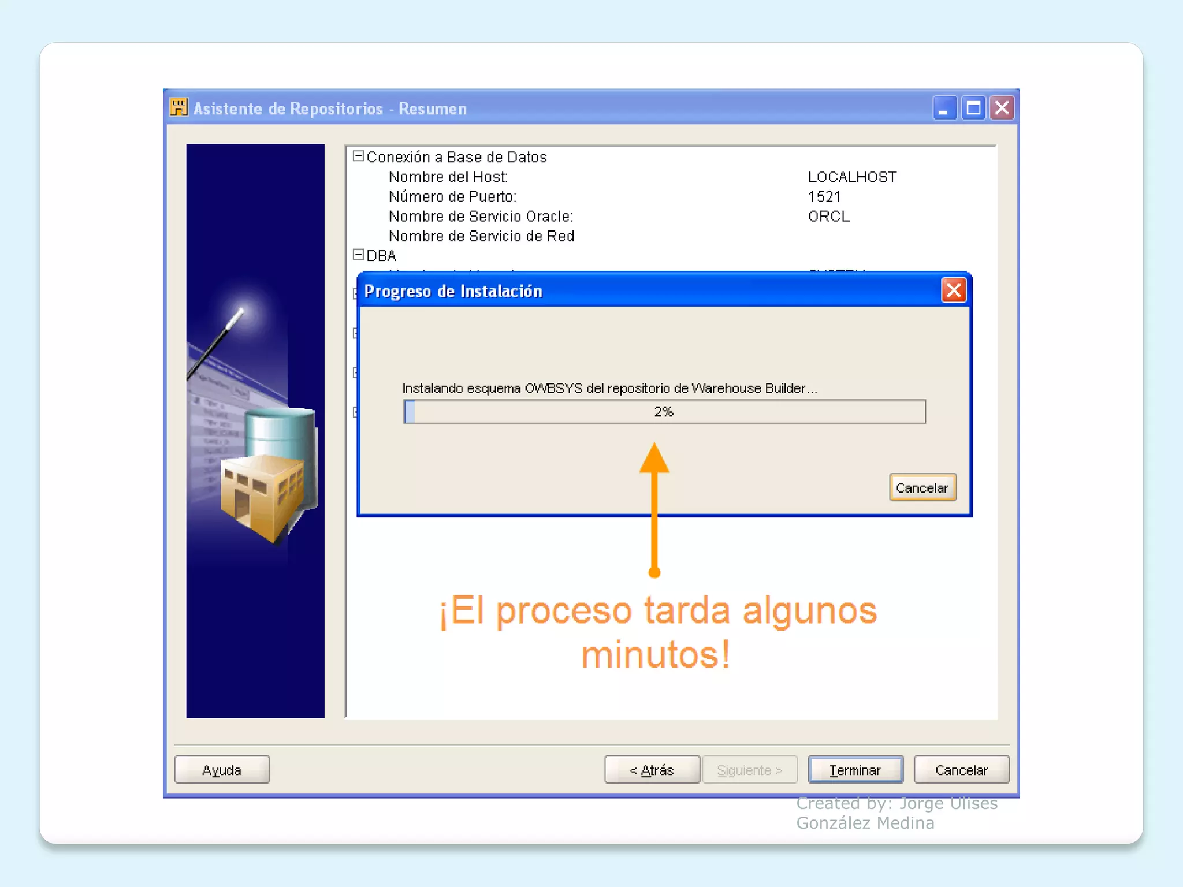
Task: Finish the wizard with Terminar
Action: click(855, 770)
